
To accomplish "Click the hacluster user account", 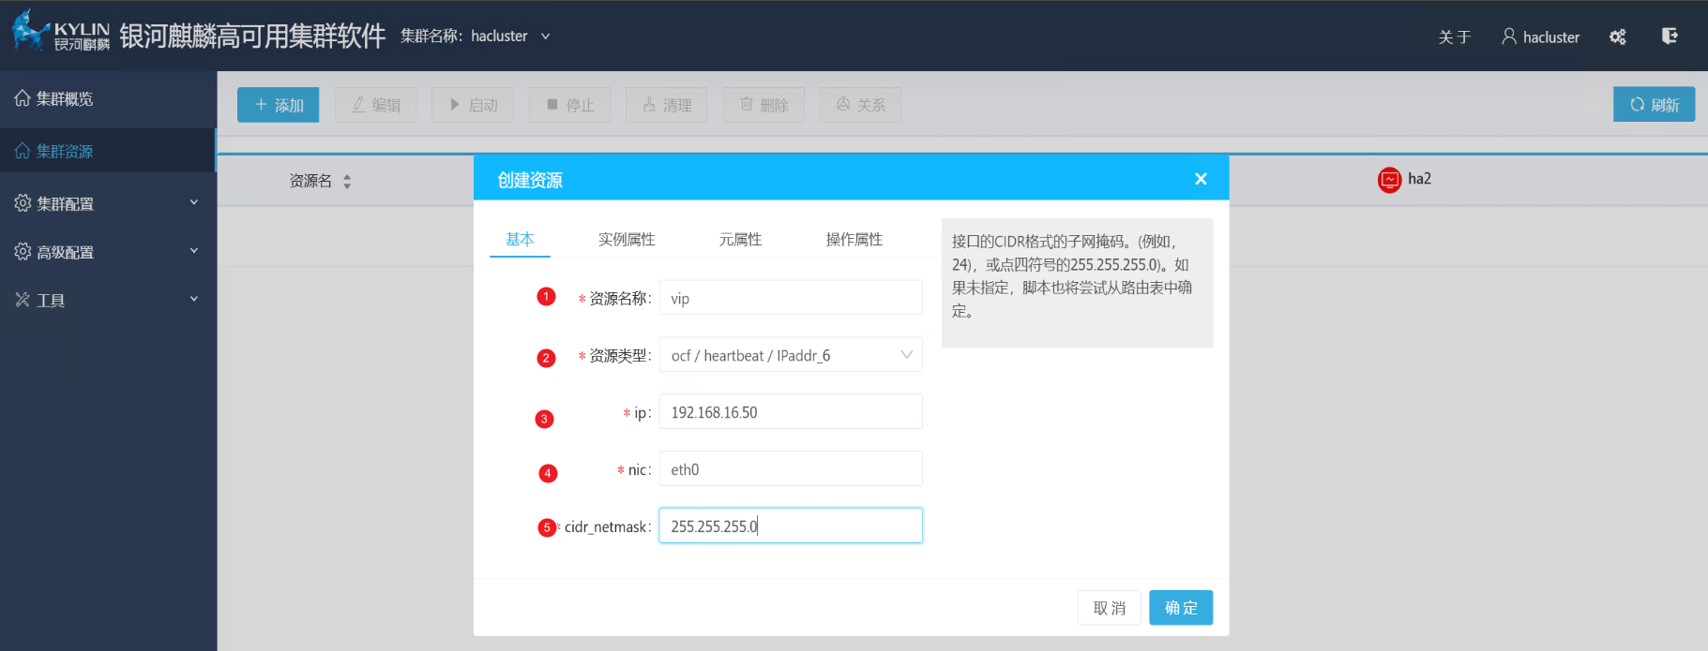I will (1540, 37).
